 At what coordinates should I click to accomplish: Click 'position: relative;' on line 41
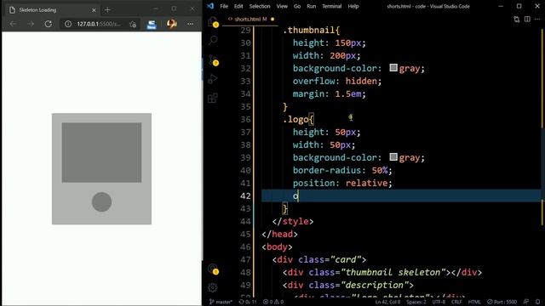tap(342, 184)
